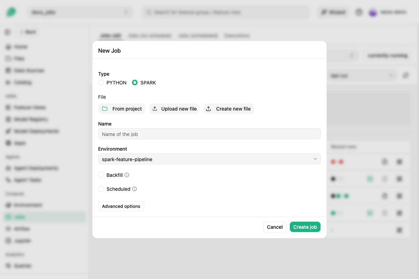419x279 pixels.
Task: Click the info icon beside Scheduled
Action: click(134, 189)
